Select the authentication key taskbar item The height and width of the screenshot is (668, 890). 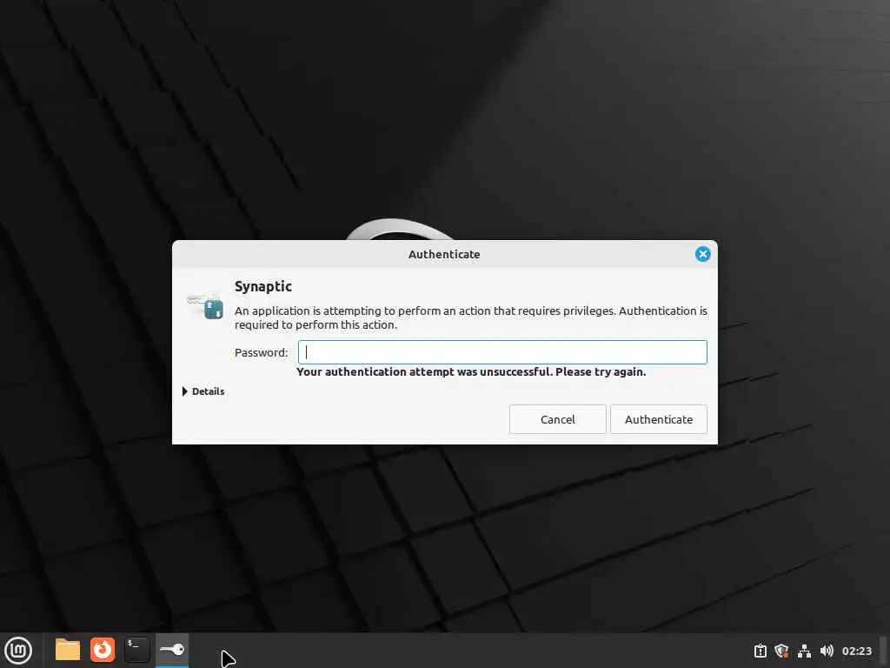click(x=172, y=650)
